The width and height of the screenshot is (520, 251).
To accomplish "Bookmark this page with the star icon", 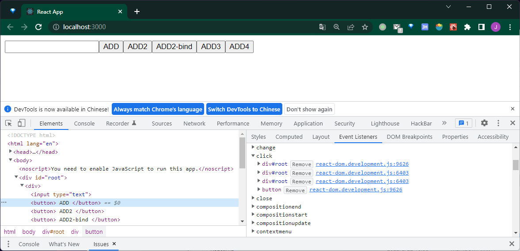I will point(365,27).
